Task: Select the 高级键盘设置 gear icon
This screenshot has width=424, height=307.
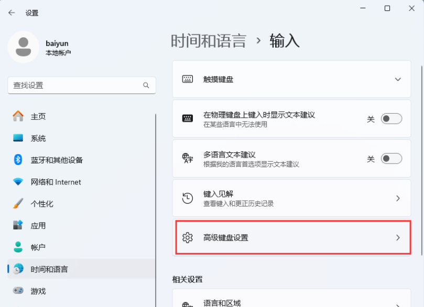Action: (x=187, y=237)
